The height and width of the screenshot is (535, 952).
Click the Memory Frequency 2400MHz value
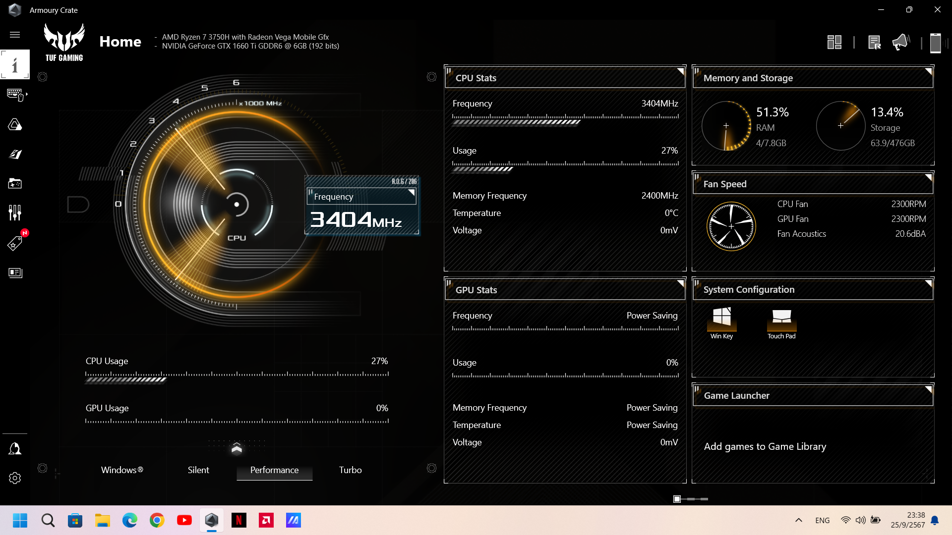click(659, 196)
